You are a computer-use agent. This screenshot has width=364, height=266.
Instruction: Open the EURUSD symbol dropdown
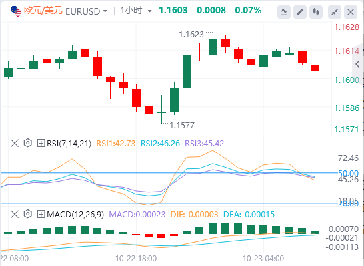click(87, 11)
